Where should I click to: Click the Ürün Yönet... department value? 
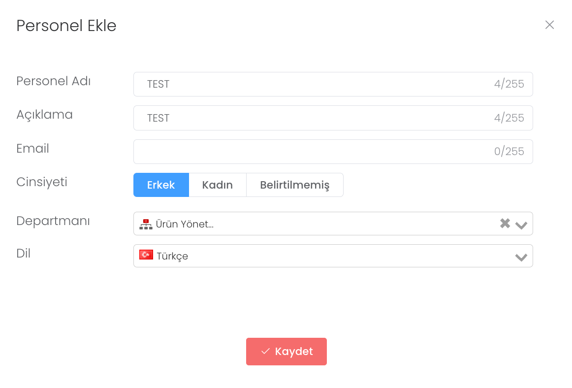185,225
